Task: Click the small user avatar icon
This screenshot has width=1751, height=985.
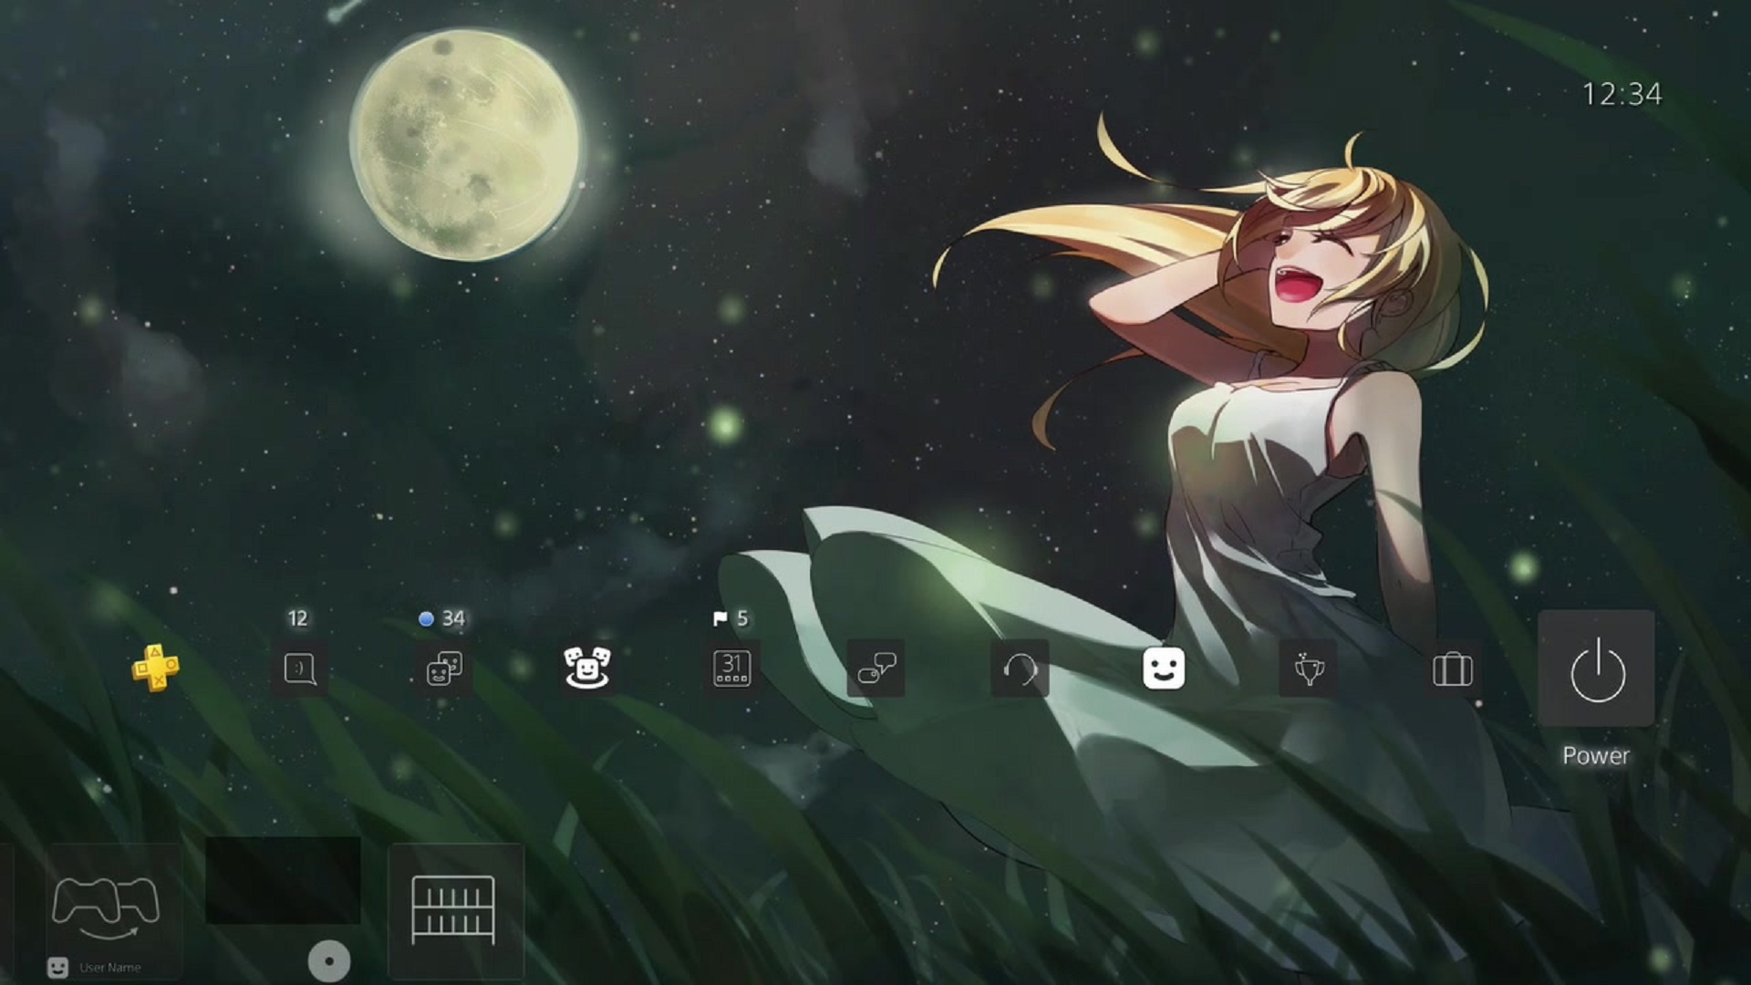Action: [x=57, y=968]
